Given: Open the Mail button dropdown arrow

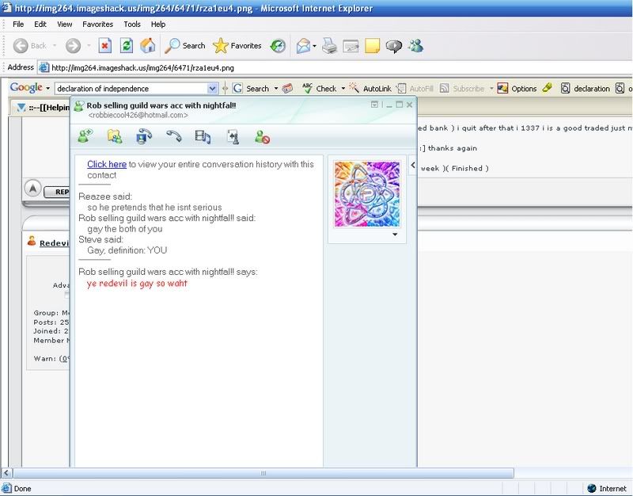Looking at the screenshot, I should click(315, 46).
